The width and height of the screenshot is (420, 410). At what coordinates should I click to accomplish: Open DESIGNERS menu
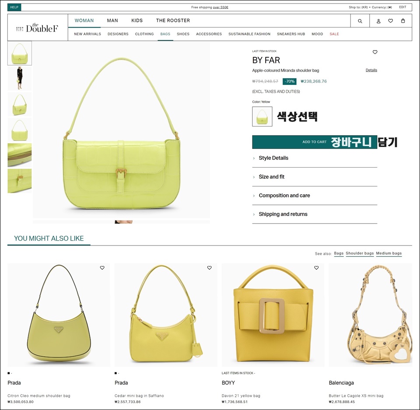118,34
